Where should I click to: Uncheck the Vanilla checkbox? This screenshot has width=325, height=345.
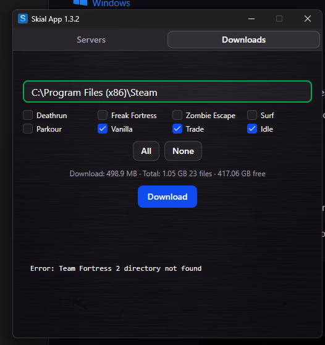(x=103, y=129)
